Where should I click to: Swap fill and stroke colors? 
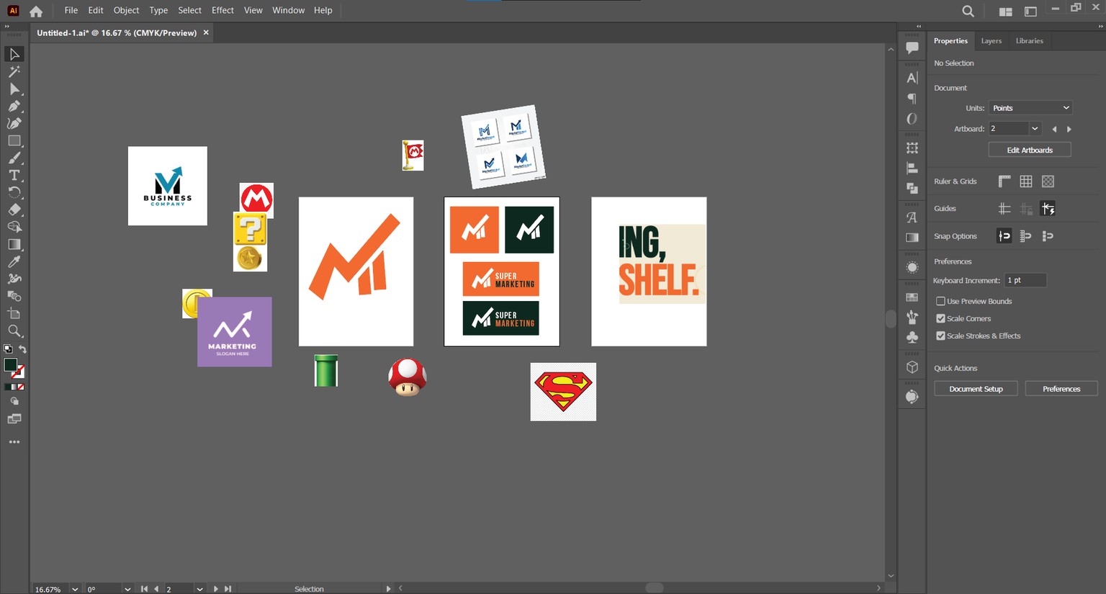(x=22, y=349)
